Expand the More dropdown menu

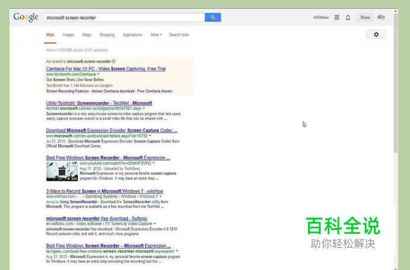point(156,35)
